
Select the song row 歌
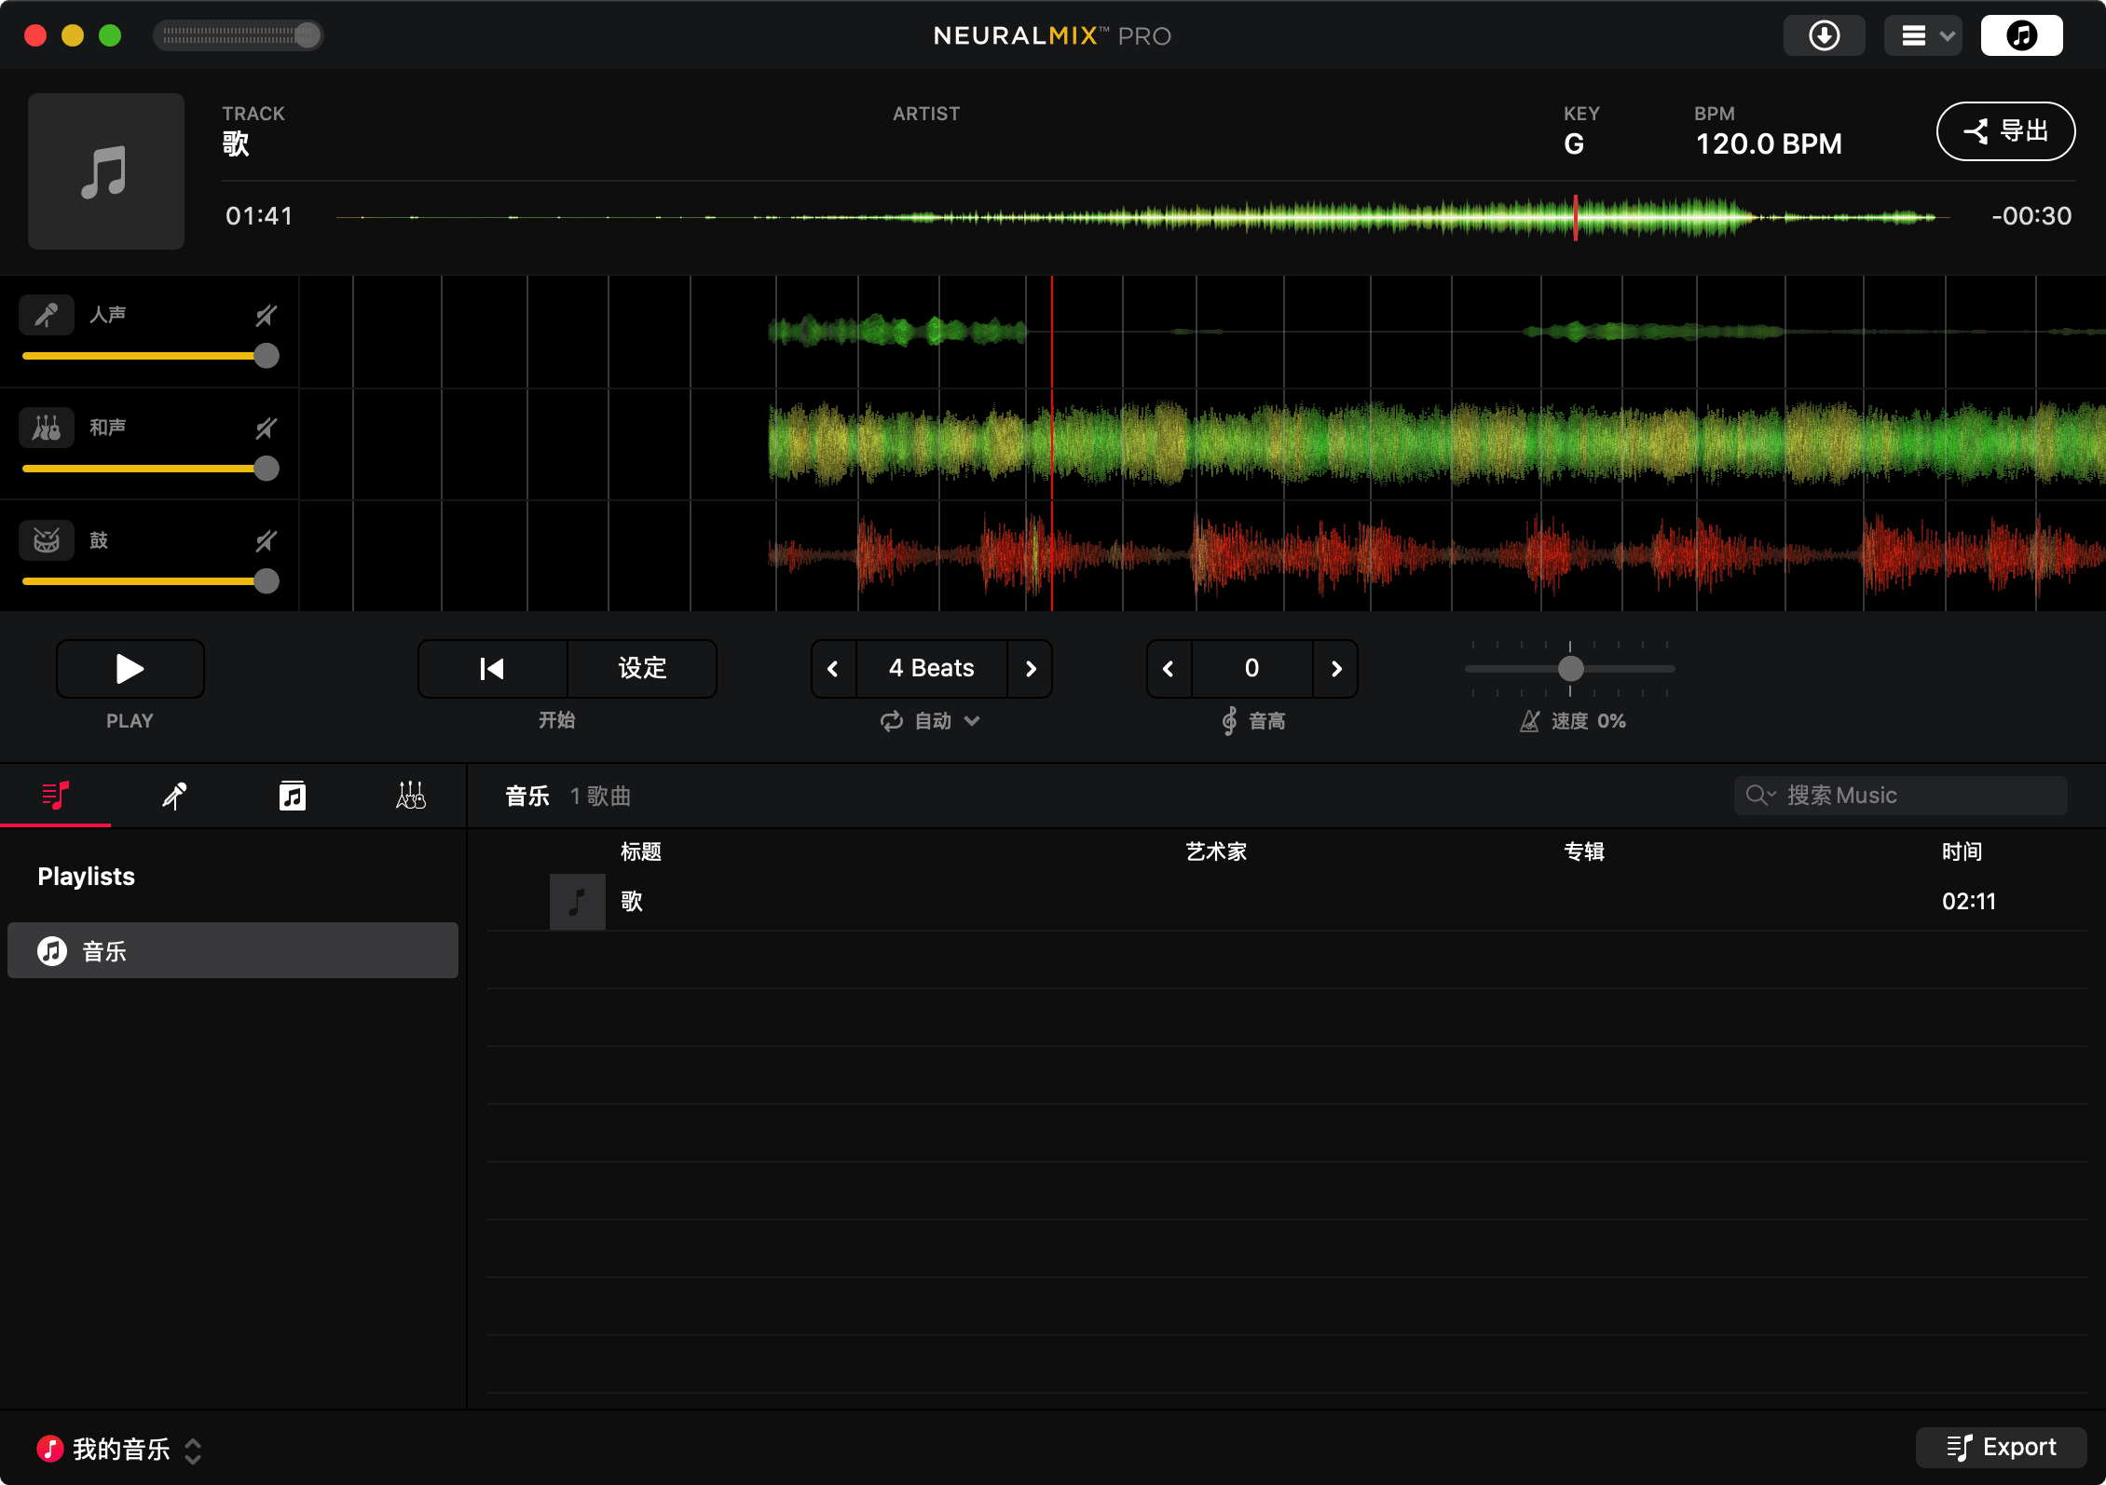coord(1286,902)
